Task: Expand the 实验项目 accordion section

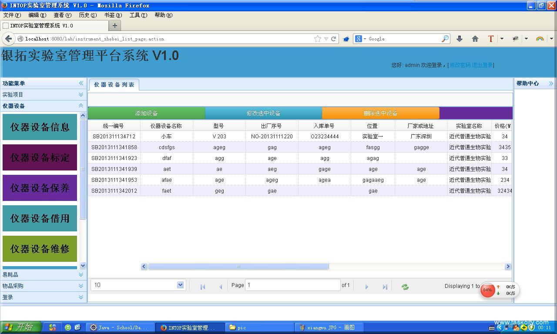Action: point(81,94)
